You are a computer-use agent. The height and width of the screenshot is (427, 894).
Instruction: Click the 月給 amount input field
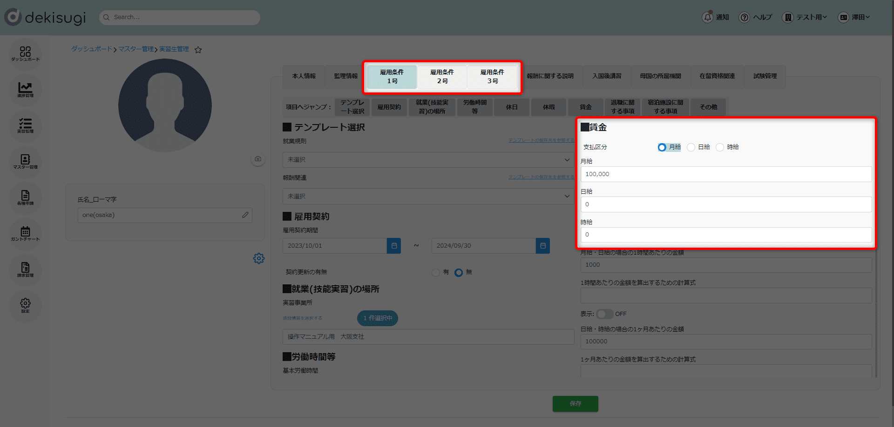point(725,174)
